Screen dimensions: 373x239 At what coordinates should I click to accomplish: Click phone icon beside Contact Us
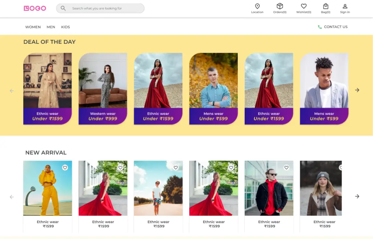[320, 27]
